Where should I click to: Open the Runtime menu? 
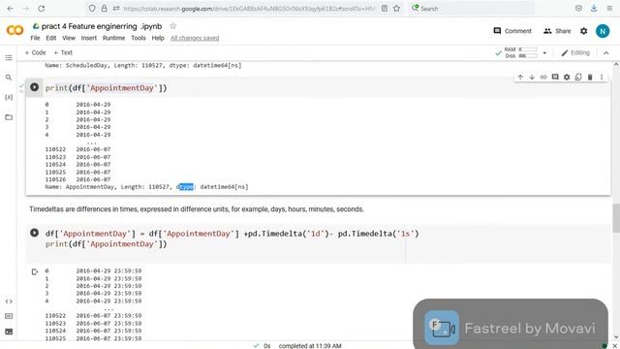click(114, 38)
